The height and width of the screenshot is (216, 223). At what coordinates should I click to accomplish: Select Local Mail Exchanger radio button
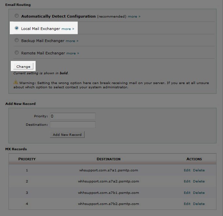17,28
